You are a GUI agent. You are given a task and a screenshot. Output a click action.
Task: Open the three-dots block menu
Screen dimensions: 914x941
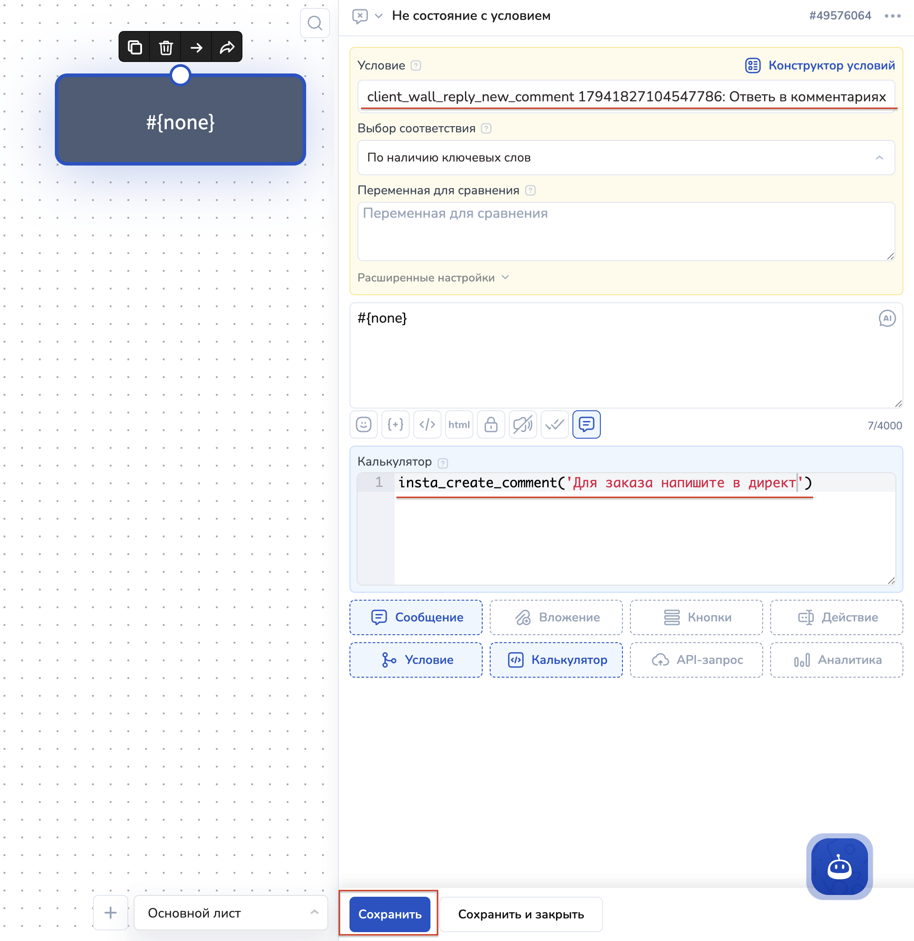click(892, 16)
